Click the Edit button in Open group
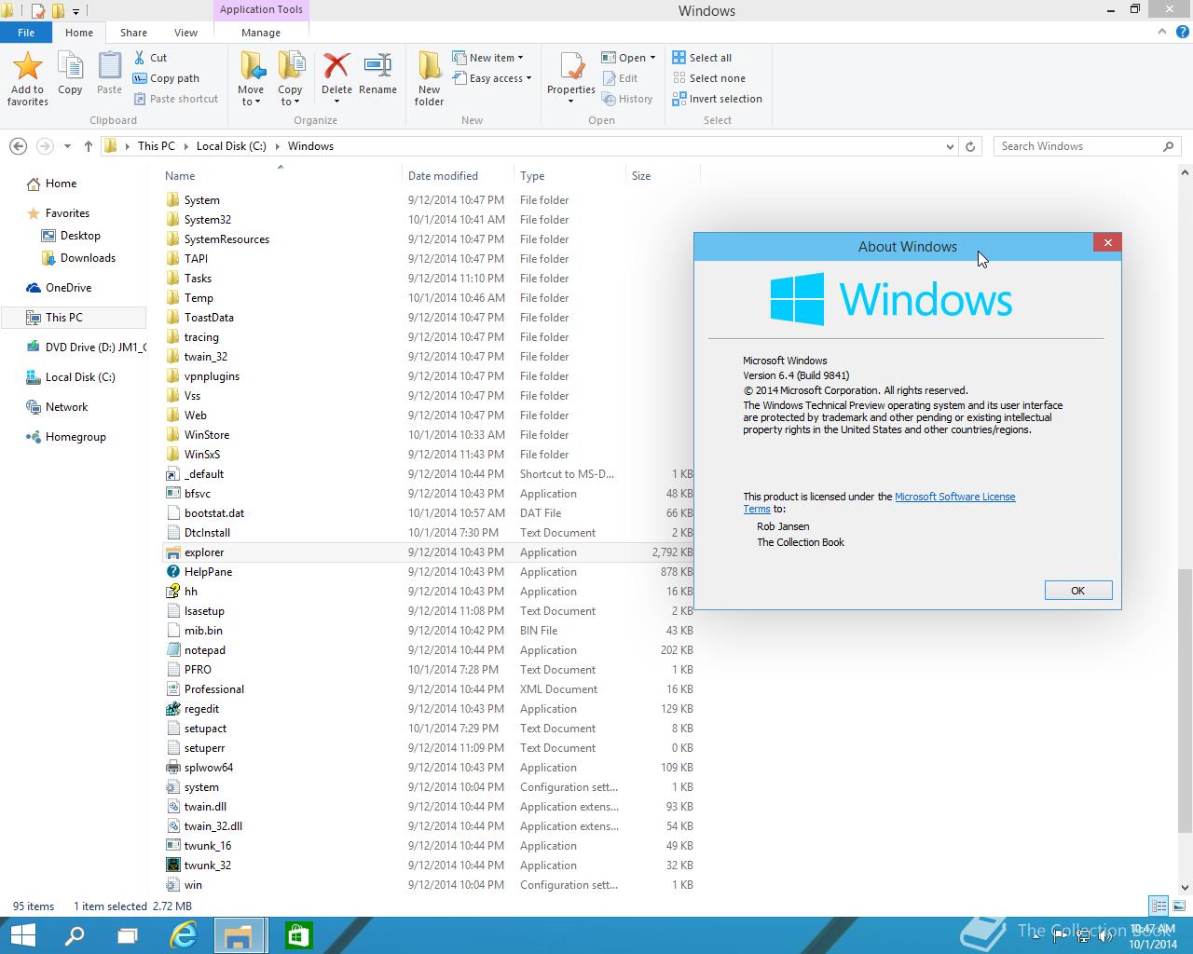This screenshot has height=954, width=1193. tap(620, 78)
